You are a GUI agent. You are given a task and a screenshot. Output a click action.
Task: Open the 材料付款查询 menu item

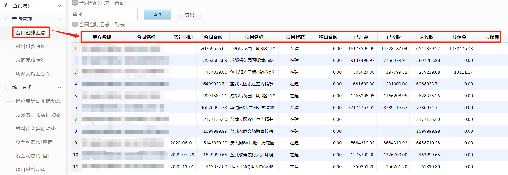(x=31, y=46)
